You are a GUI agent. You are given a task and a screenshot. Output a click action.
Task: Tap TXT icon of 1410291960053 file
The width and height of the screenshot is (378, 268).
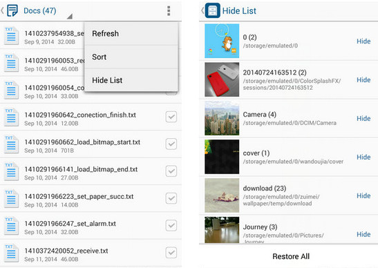point(11,63)
